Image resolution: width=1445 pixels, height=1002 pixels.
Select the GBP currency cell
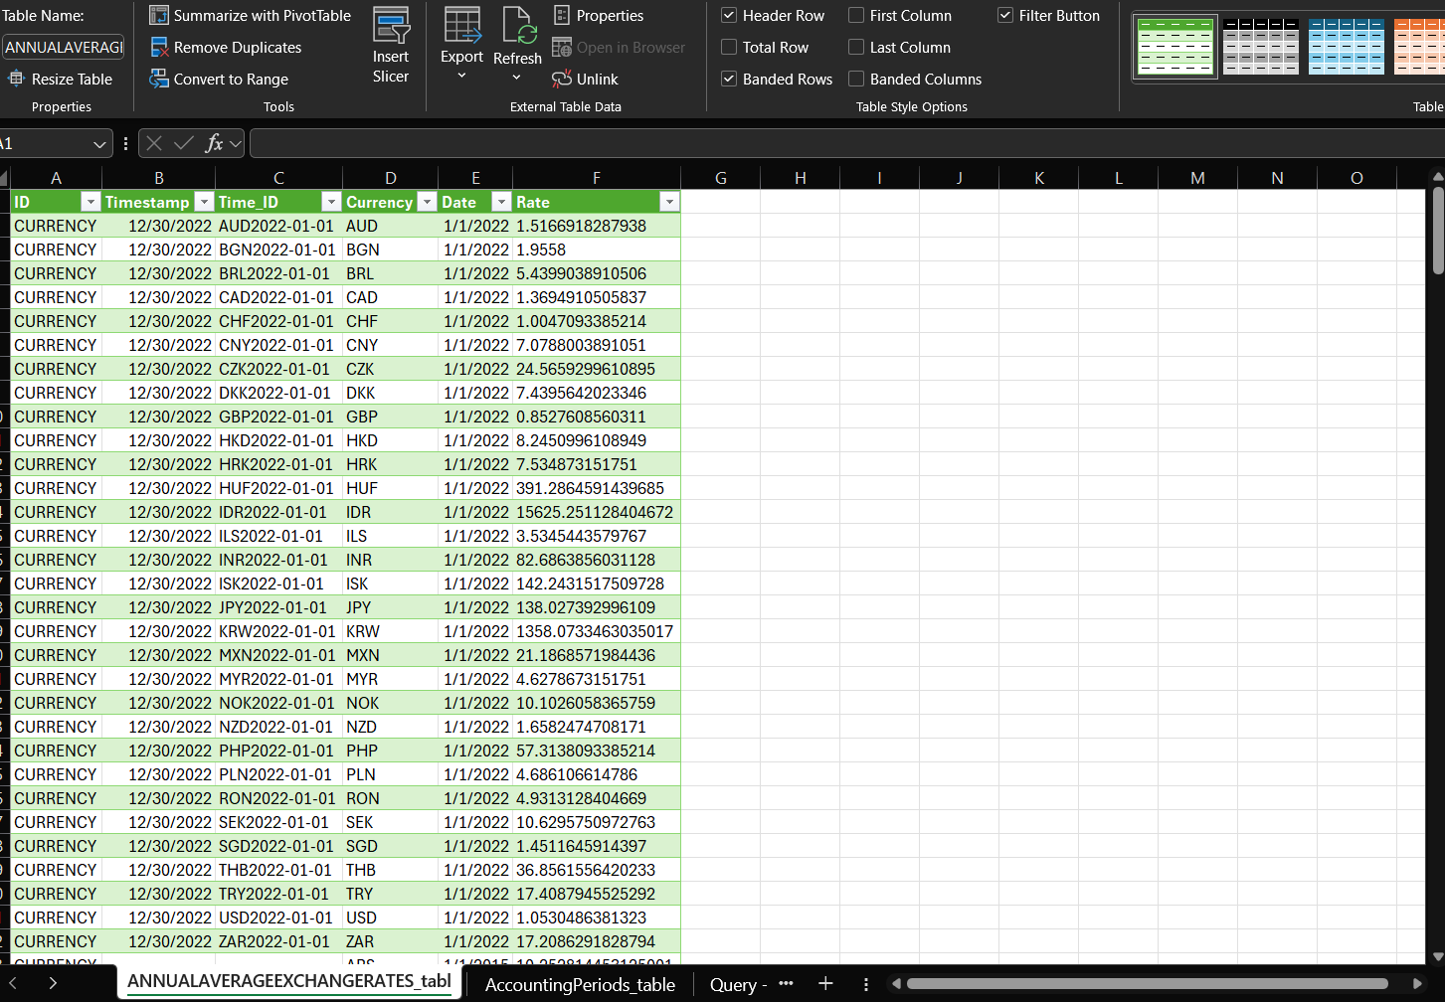pyautogui.click(x=390, y=417)
